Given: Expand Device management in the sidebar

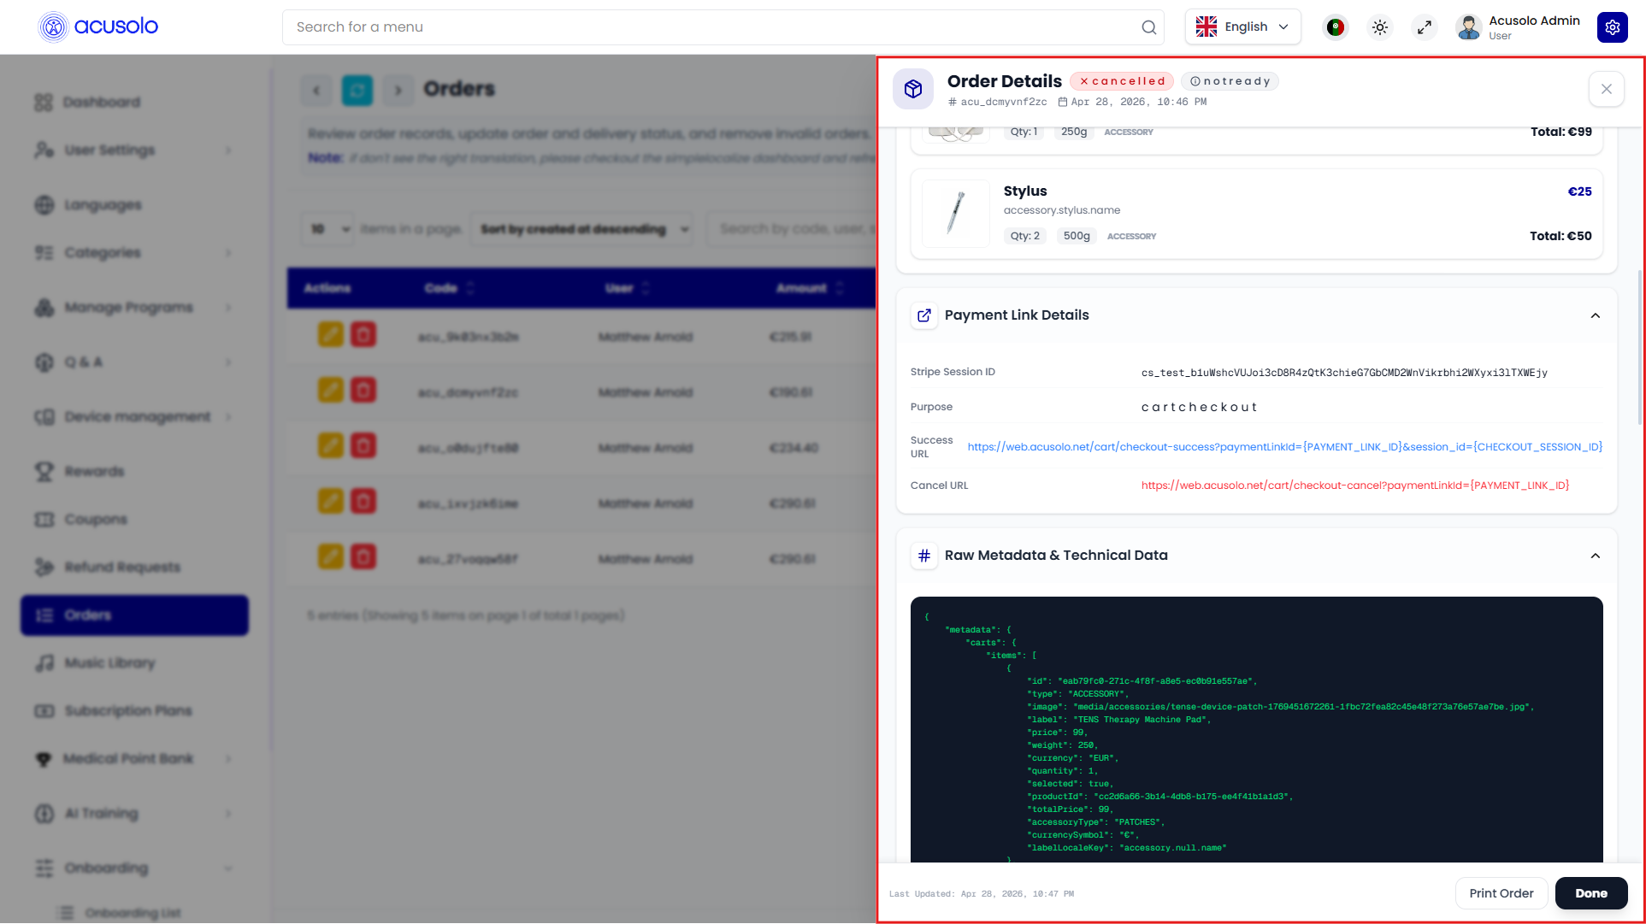Looking at the screenshot, I should tap(134, 417).
